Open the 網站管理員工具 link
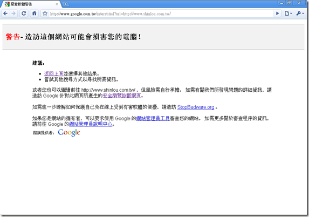This screenshot has height=217, width=309. 153,118
